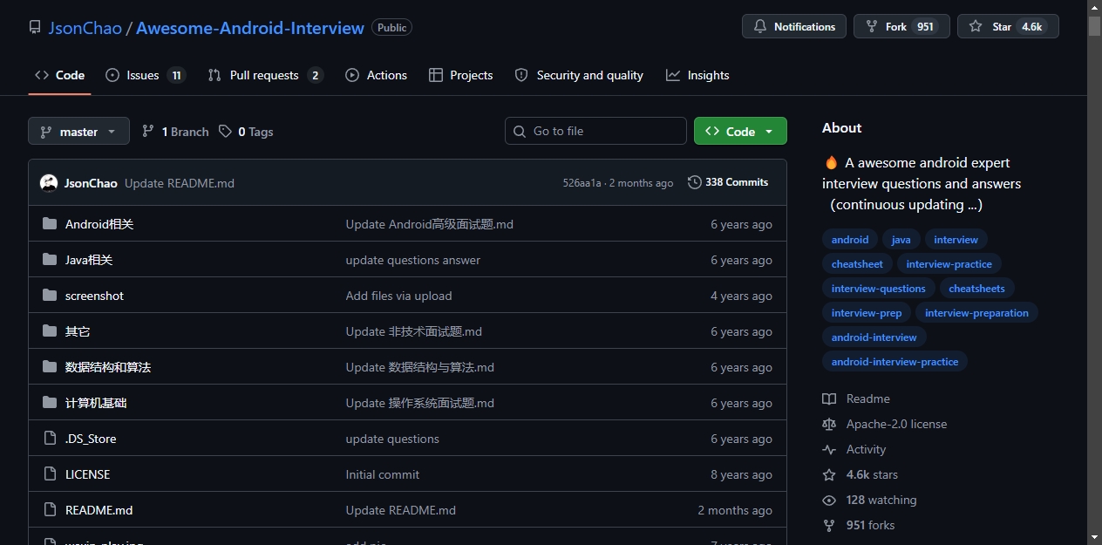The image size is (1102, 545).
Task: Open the Awesome-Android-Interview repository link
Action: [250, 28]
